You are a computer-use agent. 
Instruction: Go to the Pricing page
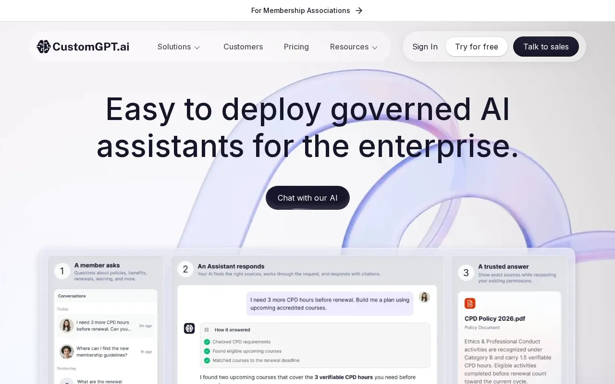click(296, 47)
